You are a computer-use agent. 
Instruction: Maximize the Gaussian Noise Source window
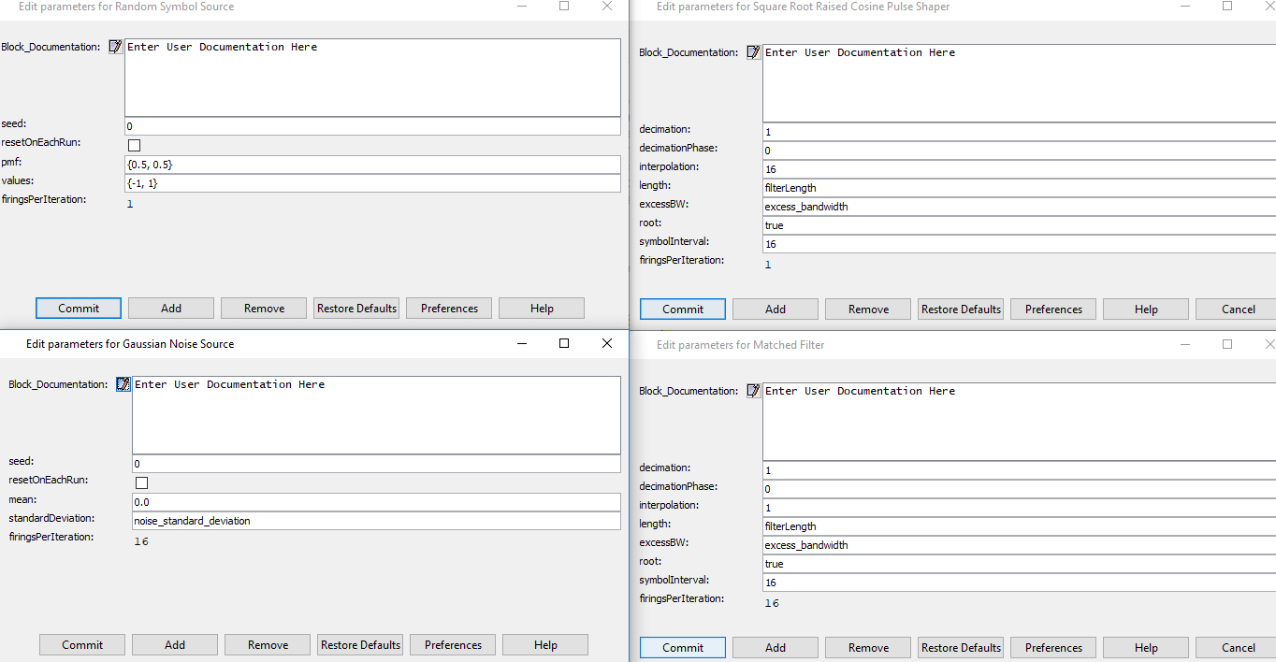[564, 343]
